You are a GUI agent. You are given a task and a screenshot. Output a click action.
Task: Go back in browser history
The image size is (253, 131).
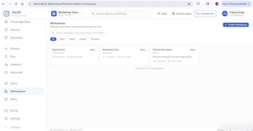click(3, 4)
